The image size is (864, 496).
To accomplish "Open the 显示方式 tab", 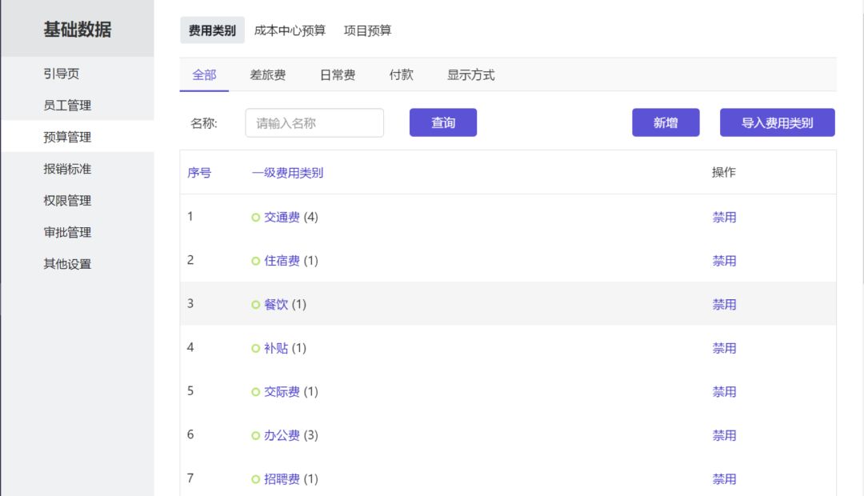I will 470,75.
